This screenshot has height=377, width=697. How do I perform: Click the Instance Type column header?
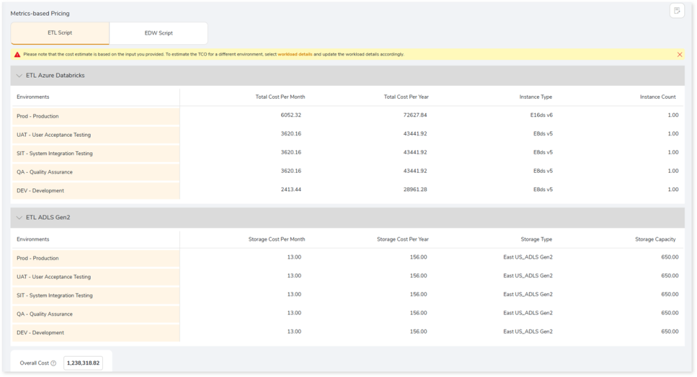click(535, 97)
